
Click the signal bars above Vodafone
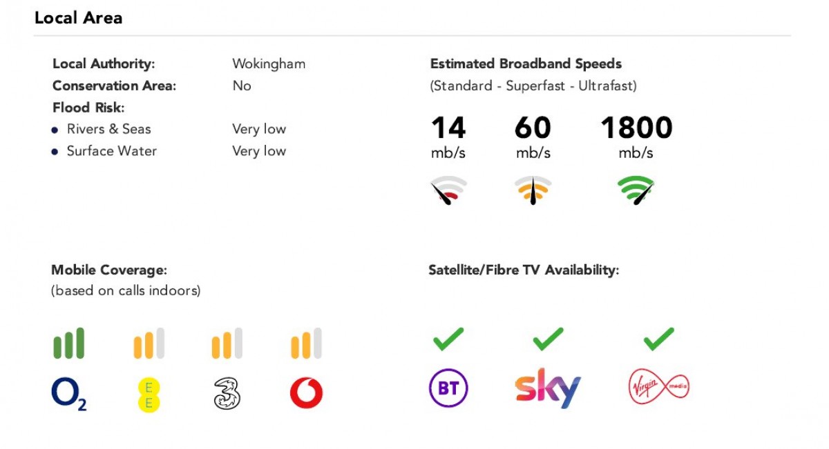point(306,343)
